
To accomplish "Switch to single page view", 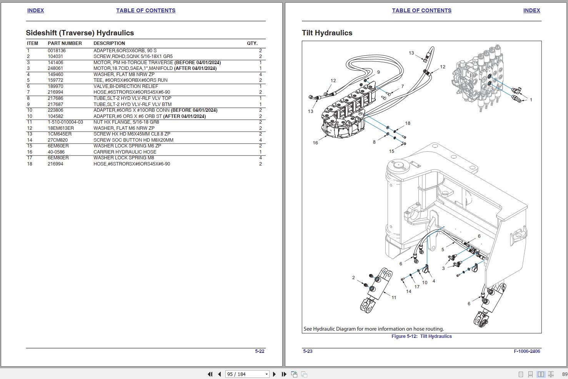I will pos(521,374).
